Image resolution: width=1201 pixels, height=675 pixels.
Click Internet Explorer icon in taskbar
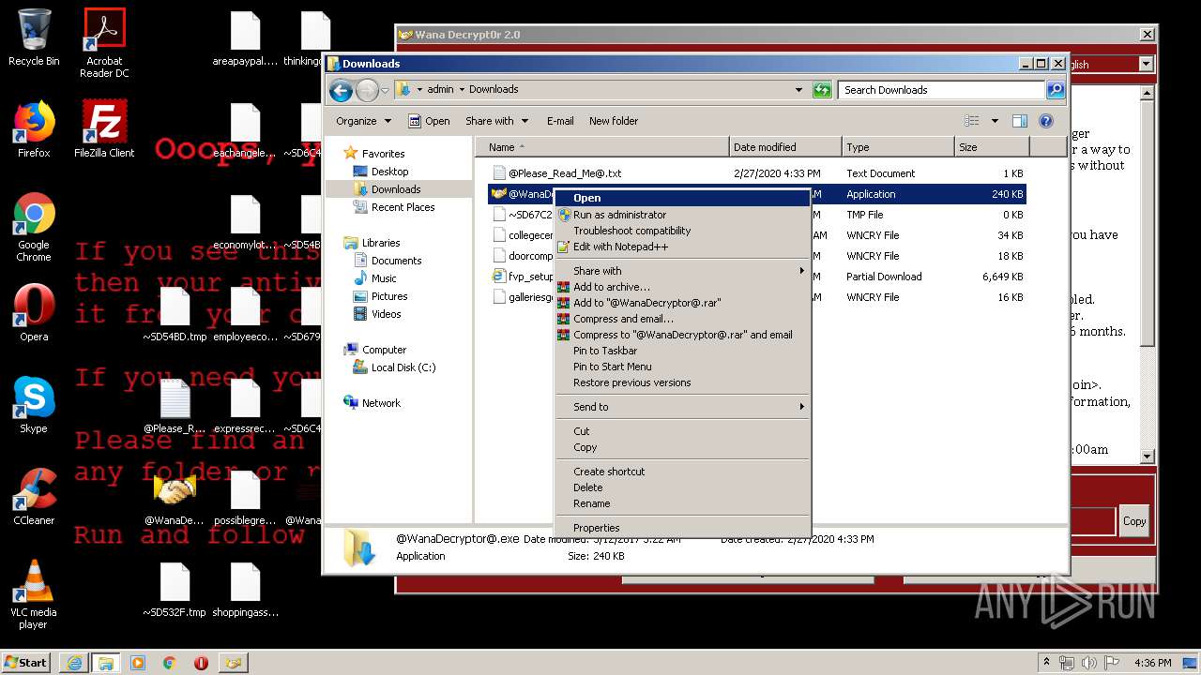pos(74,663)
